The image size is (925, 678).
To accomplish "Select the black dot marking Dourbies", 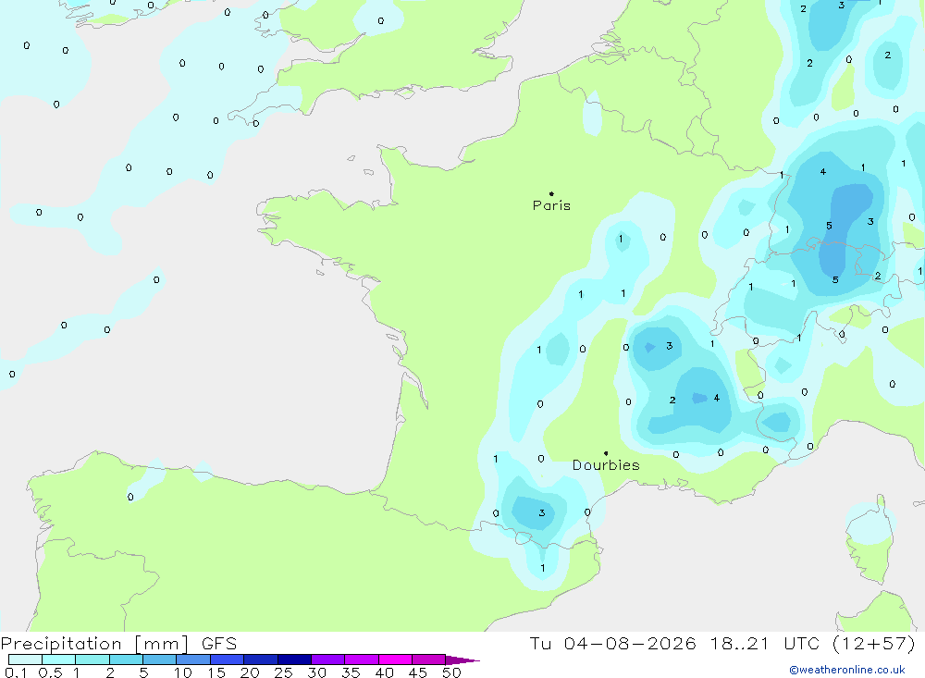I will click(606, 453).
